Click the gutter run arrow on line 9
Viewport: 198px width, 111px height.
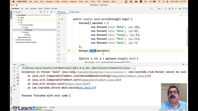click(62, 19)
